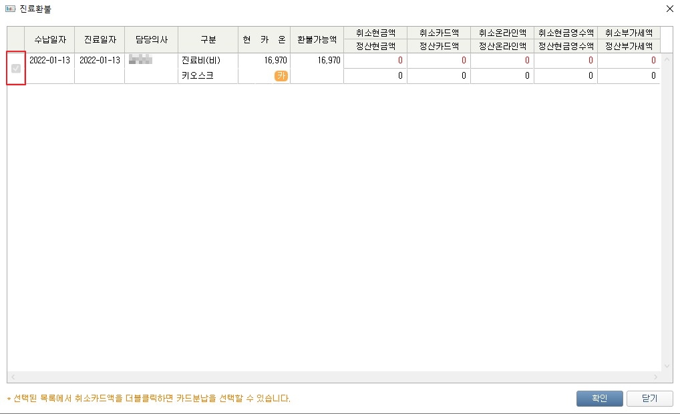Select the red 취소현금액 amount cell
Image resolution: width=680 pixels, height=414 pixels.
tap(375, 61)
